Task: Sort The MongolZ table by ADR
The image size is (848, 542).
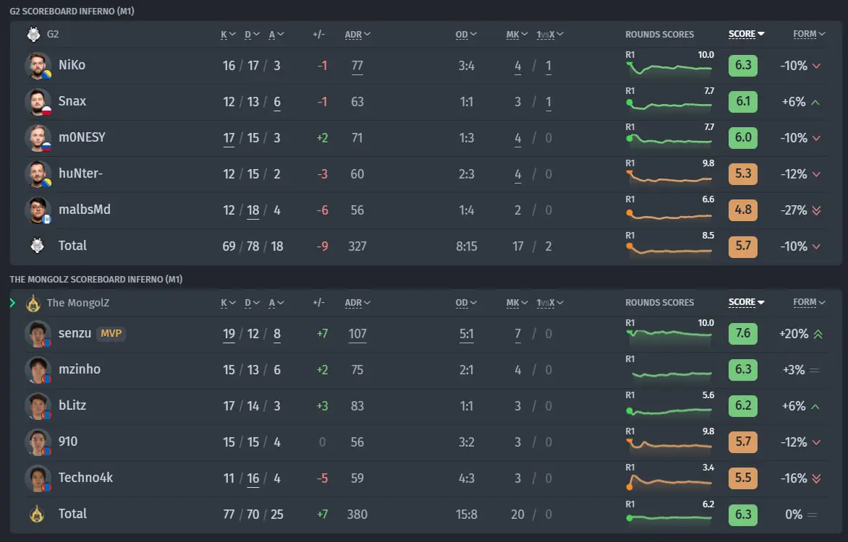Action: coord(357,303)
